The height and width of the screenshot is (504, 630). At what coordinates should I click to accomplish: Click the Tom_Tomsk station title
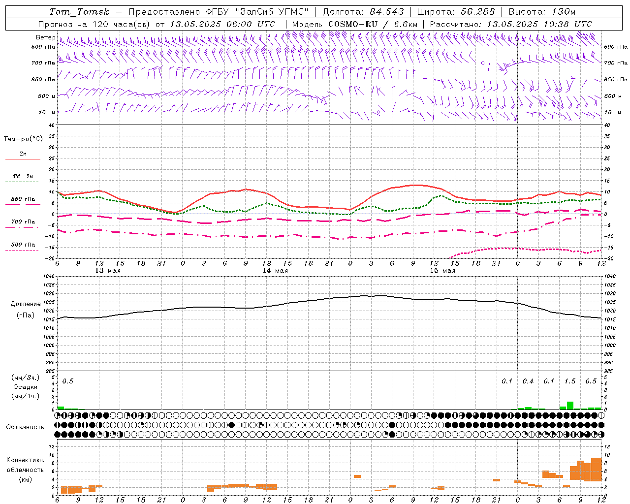point(79,12)
